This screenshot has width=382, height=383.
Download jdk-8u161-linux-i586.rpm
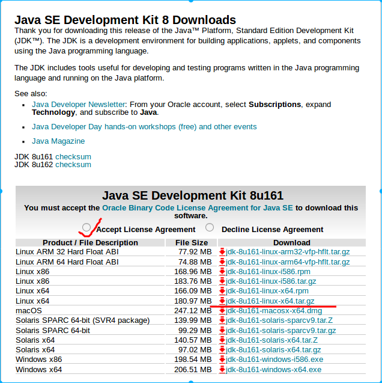[268, 272]
